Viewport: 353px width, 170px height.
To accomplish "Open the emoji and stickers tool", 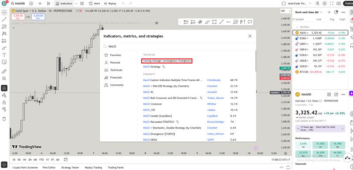I will pos(4,62).
